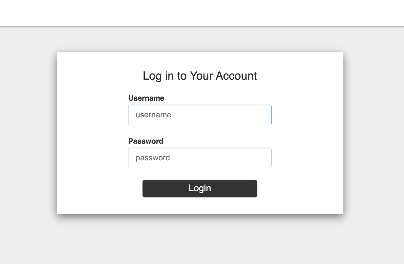Activate the Login submit button
The width and height of the screenshot is (404, 264).
click(x=200, y=188)
